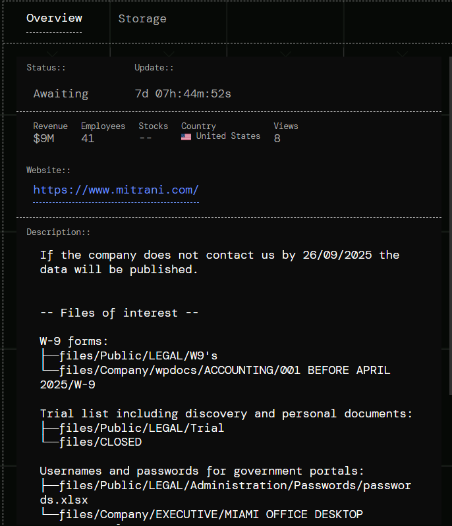
Task: Select the Overview tab
Action: click(54, 18)
